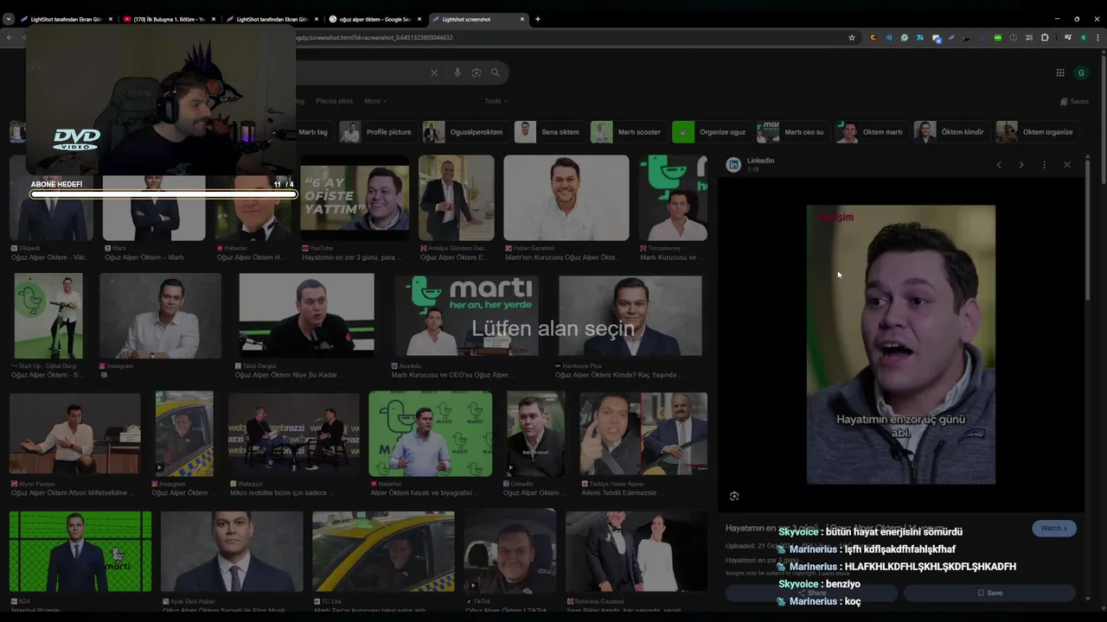This screenshot has height=622, width=1107.
Task: Select the Oktem organize chip
Action: (1035, 132)
